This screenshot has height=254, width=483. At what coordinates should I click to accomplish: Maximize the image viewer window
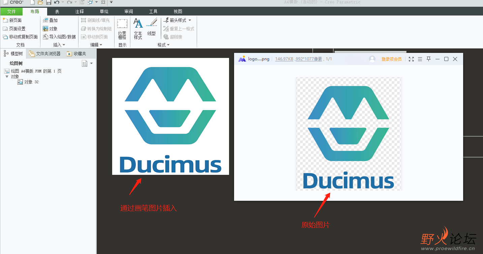pyautogui.click(x=446, y=59)
